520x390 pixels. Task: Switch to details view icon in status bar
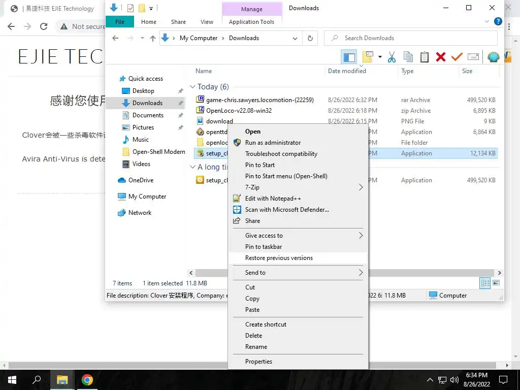485,283
